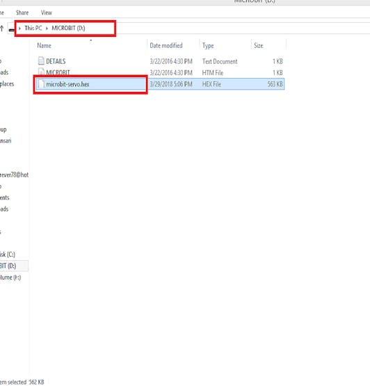Sort by Size column header

point(258,45)
